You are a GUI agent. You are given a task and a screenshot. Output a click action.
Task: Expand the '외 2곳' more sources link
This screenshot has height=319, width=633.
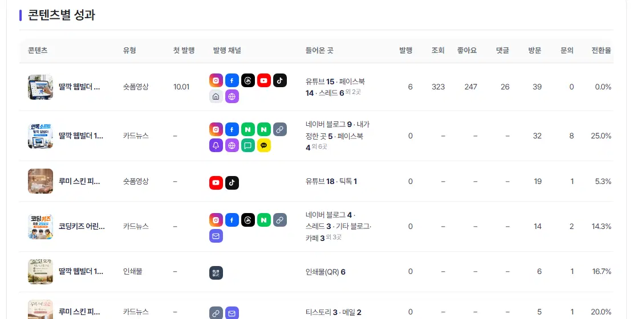[353, 92]
